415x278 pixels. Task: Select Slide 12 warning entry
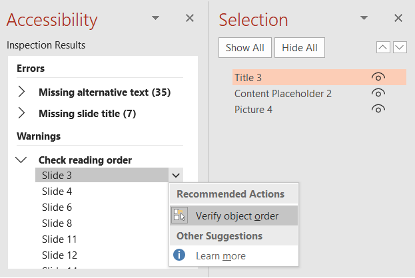tap(59, 255)
